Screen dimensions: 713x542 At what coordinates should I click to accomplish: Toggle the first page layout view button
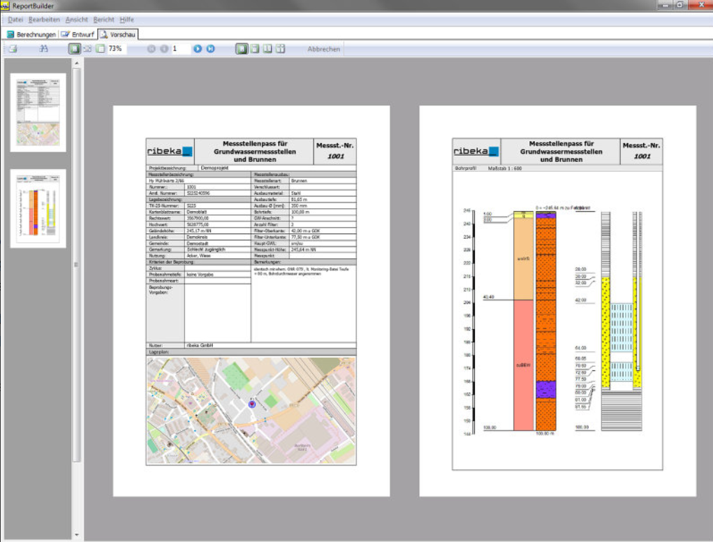[x=242, y=49]
